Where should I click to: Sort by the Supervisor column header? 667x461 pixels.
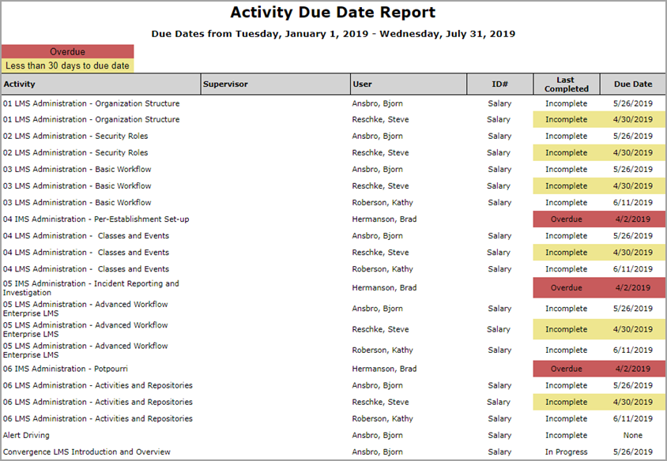coord(224,84)
